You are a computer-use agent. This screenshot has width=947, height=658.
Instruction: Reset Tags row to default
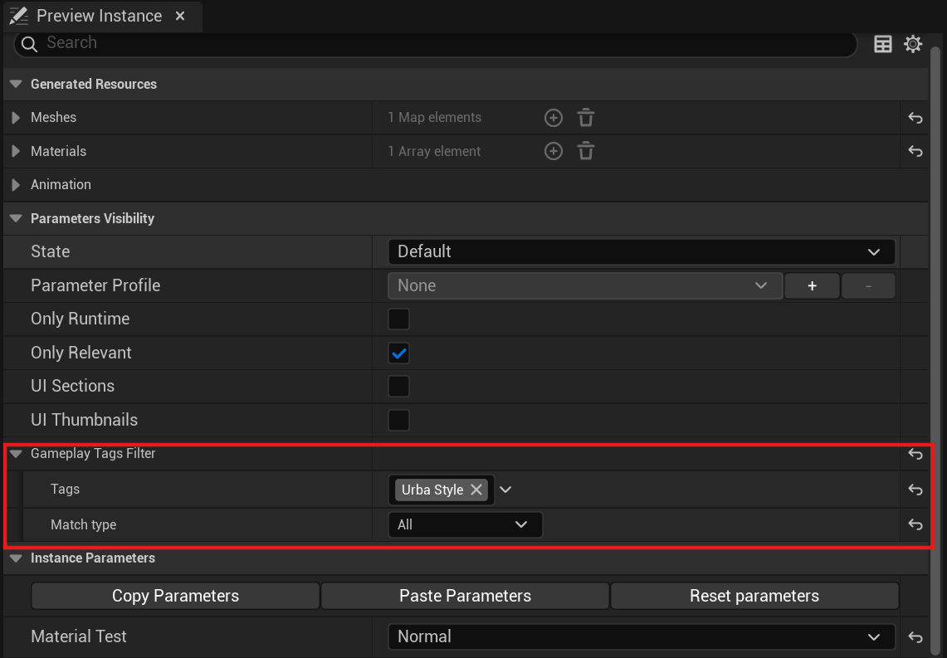pos(915,490)
